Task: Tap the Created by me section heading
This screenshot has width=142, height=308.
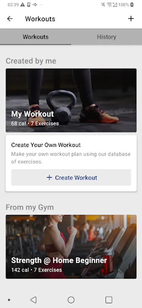Action: (x=31, y=61)
